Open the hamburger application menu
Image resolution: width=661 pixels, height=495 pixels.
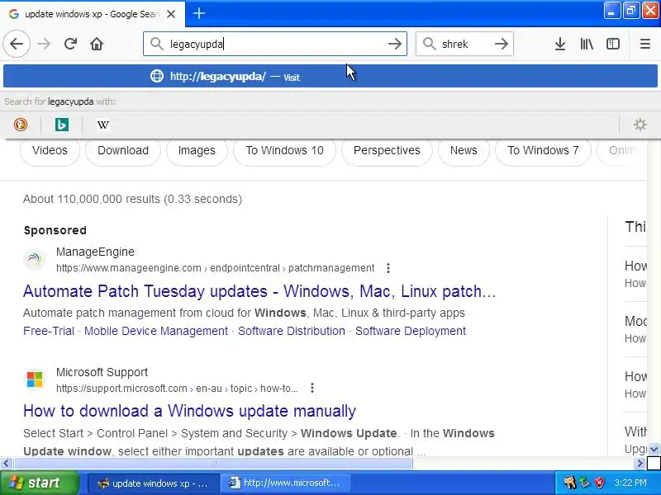click(x=645, y=44)
